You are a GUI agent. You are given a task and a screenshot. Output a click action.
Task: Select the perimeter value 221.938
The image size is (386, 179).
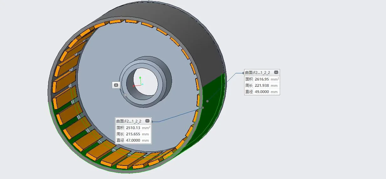click(262, 86)
